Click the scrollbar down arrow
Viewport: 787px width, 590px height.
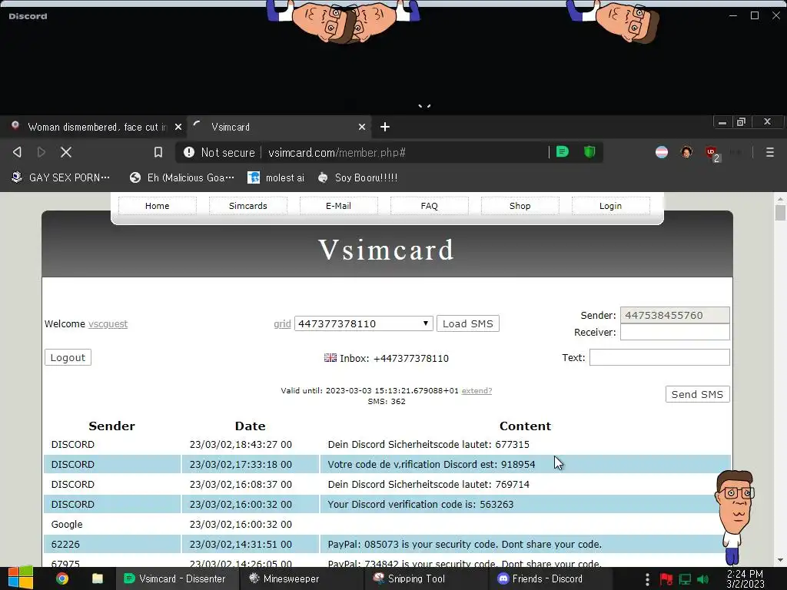780,560
